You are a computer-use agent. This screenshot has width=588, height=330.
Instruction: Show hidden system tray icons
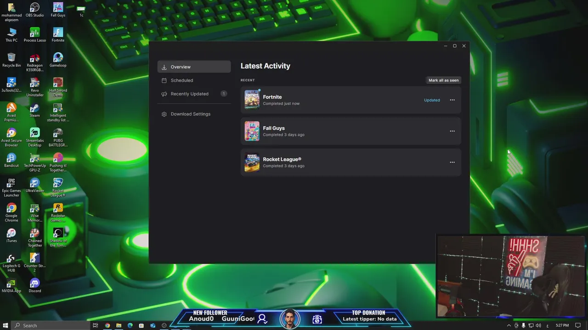509,325
